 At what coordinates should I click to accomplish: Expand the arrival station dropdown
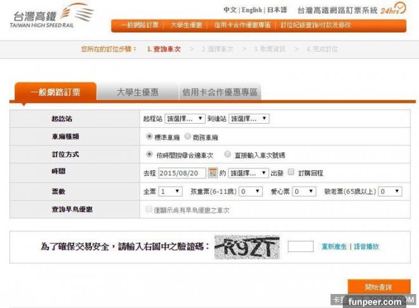click(x=249, y=119)
